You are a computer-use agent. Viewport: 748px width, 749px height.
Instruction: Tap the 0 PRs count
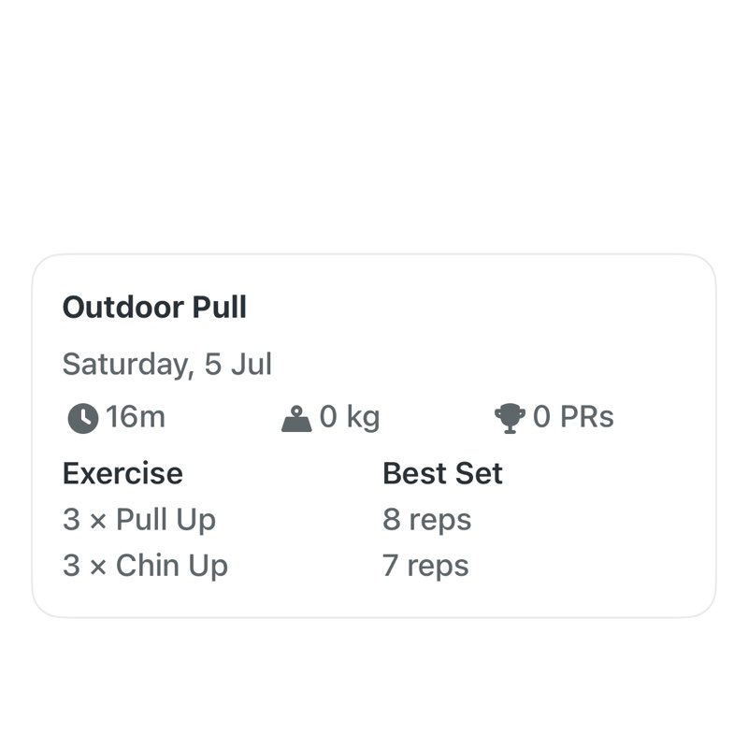573,417
